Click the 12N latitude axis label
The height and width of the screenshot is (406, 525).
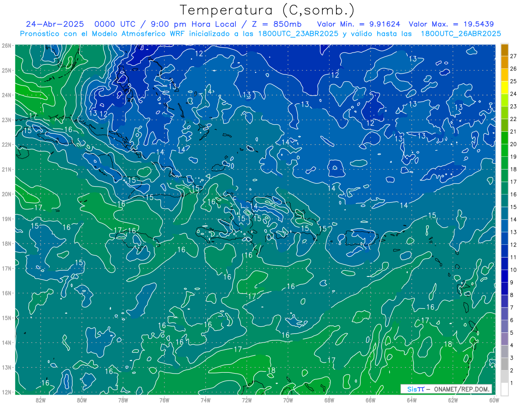click(x=6, y=392)
